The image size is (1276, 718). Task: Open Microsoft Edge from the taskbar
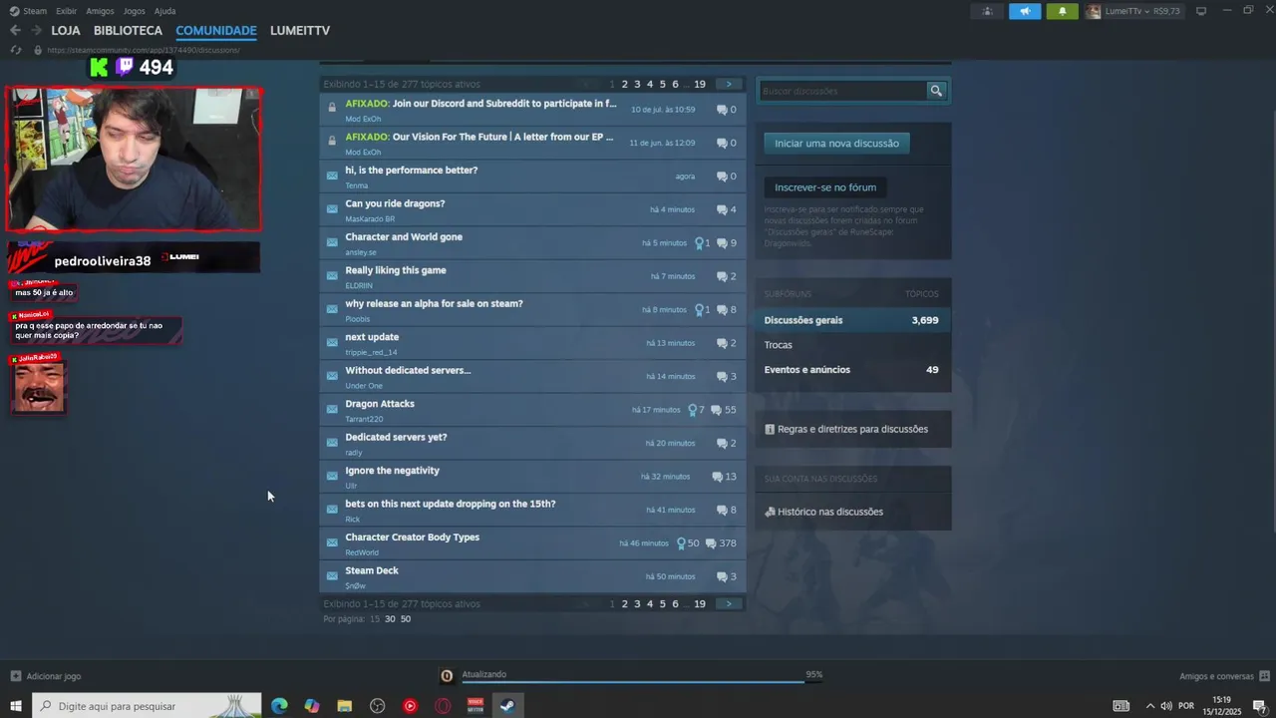(279, 706)
